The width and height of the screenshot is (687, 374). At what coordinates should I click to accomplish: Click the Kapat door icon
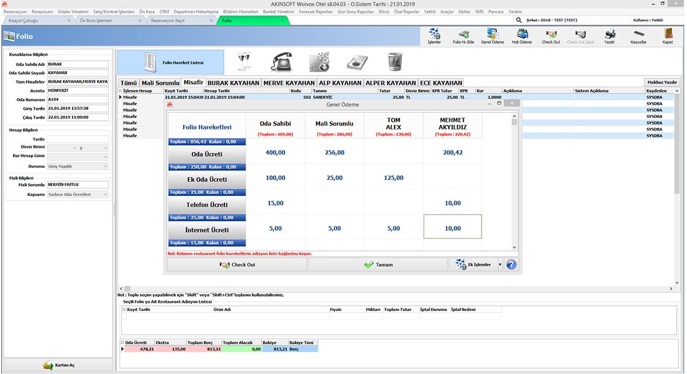click(x=668, y=34)
